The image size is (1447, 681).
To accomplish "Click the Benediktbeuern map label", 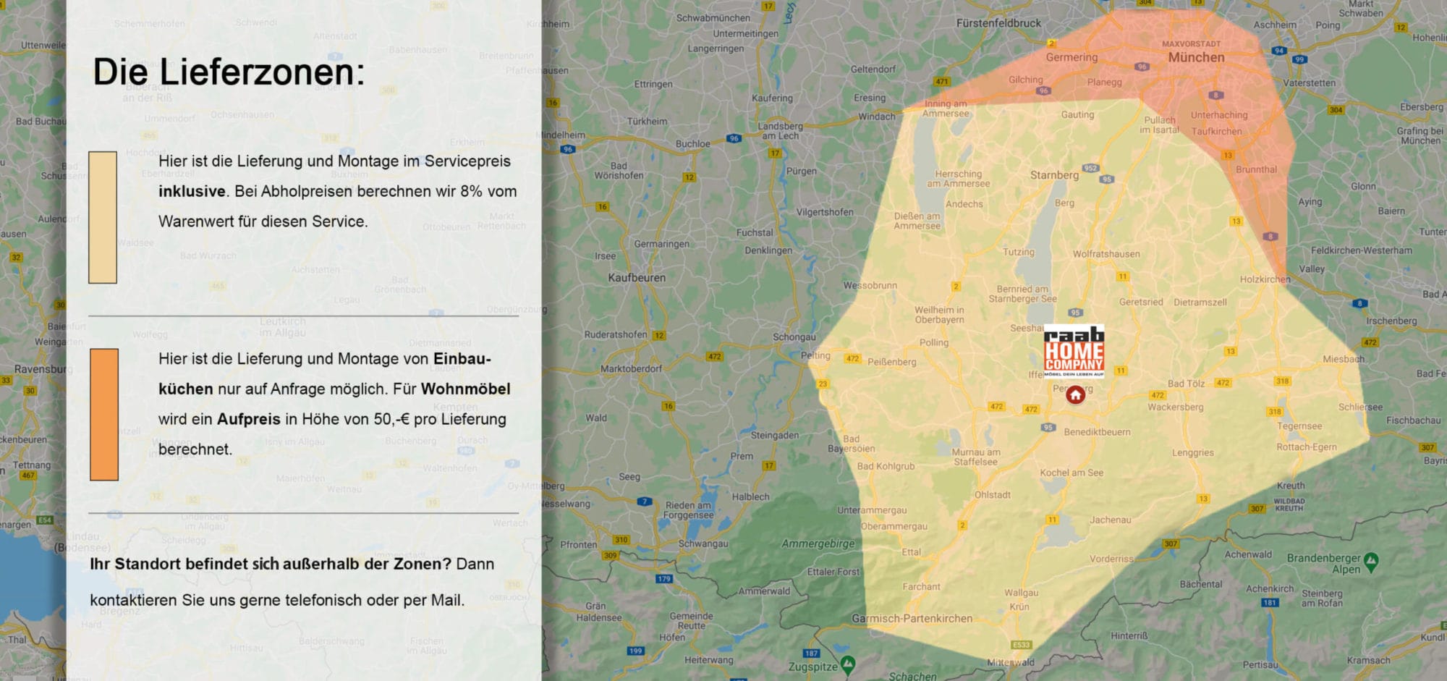I will pyautogui.click(x=1097, y=432).
